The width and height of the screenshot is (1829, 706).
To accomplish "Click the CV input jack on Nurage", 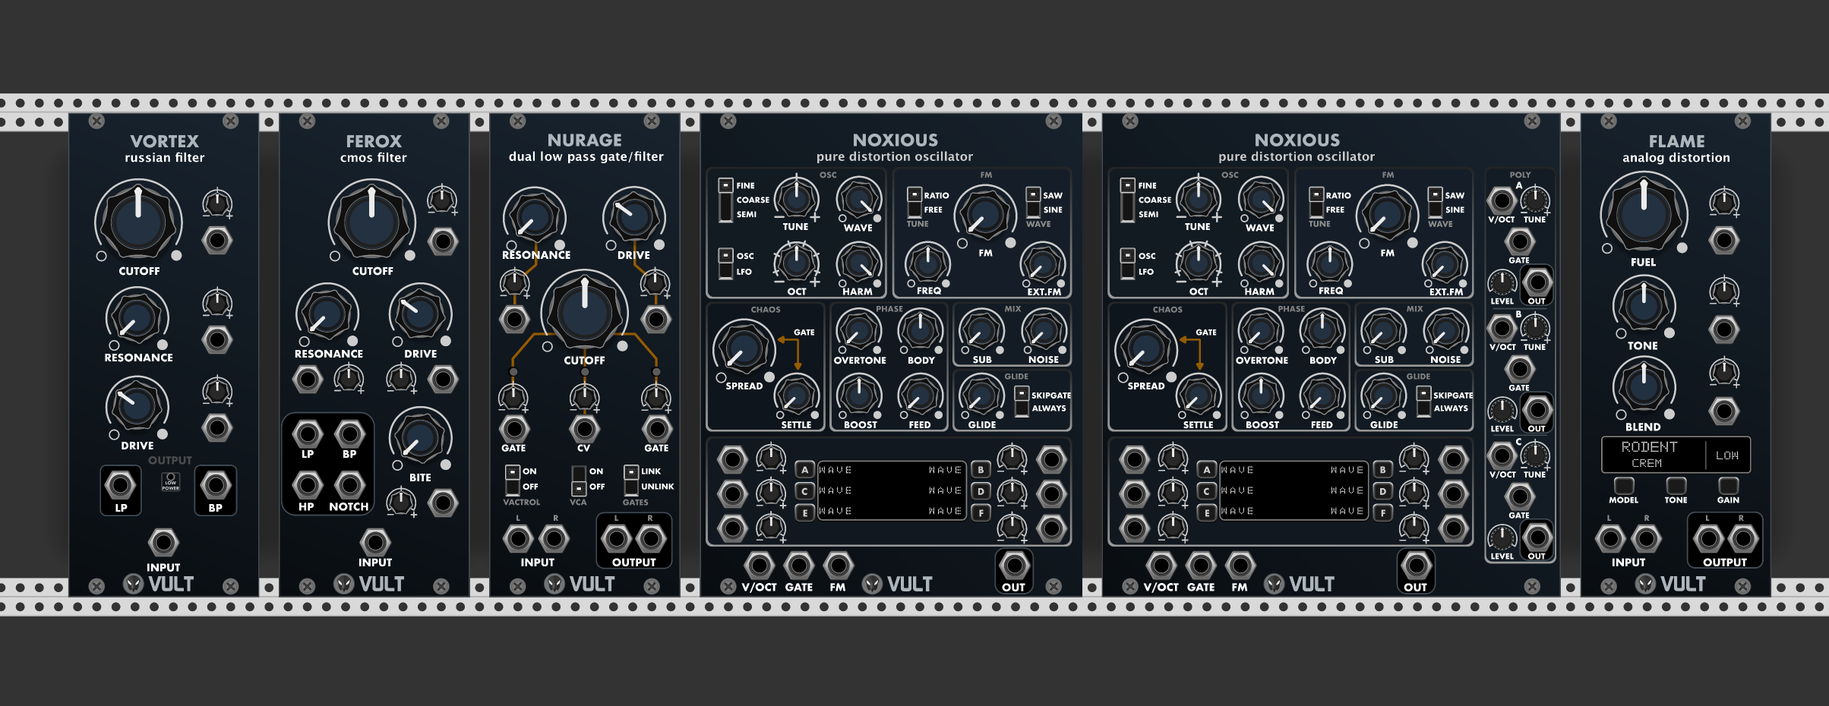I will click(x=583, y=430).
